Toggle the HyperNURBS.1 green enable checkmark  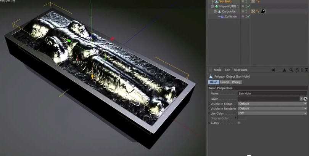click(248, 6)
